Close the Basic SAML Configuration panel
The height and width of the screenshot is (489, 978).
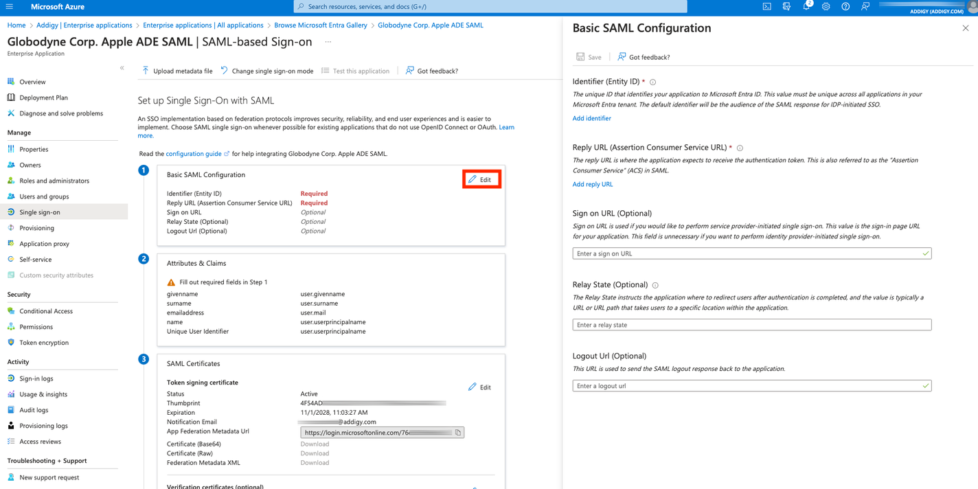(965, 28)
